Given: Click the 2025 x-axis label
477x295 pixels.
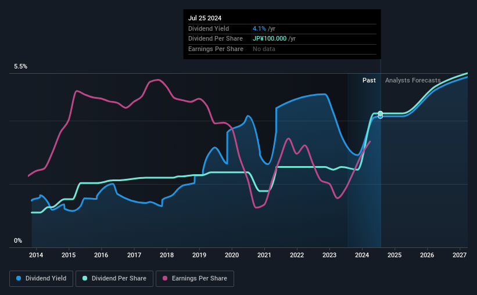Looking at the screenshot, I should [394, 255].
